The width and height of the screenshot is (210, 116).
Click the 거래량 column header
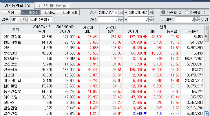(192, 32)
